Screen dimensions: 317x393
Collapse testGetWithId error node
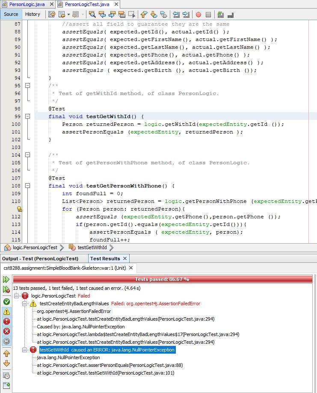(24, 350)
